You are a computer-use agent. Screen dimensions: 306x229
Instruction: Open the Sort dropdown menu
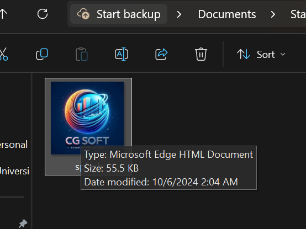(x=261, y=55)
